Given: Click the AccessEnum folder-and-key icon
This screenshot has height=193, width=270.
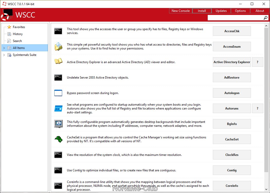Looking at the screenshot, I should (58, 47).
